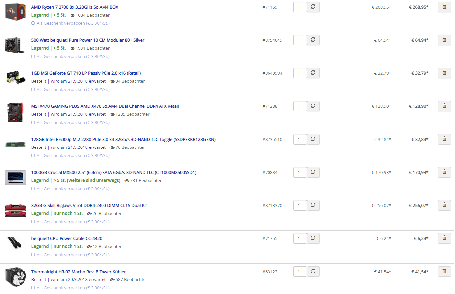Image resolution: width=455 pixels, height=294 pixels.
Task: Refresh quantity for Intel E 6000p SSD
Action: pyautogui.click(x=313, y=139)
